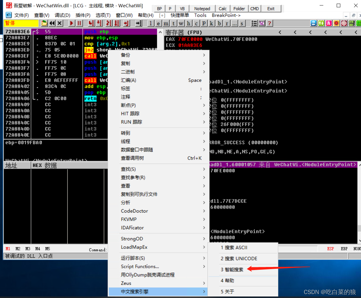Screen dimensions: 361x298
Task: Open Run trace with '...' button
Action: 234,23
